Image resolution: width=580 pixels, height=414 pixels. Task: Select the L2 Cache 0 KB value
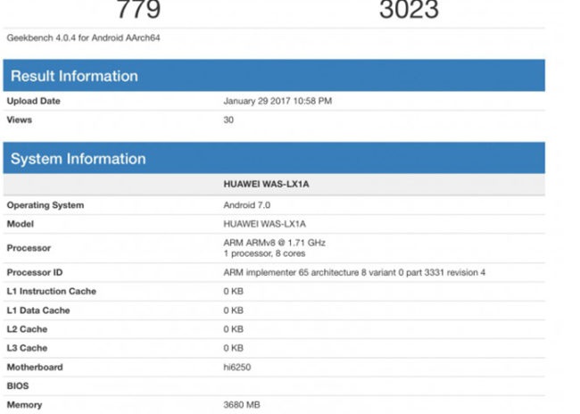(x=234, y=329)
